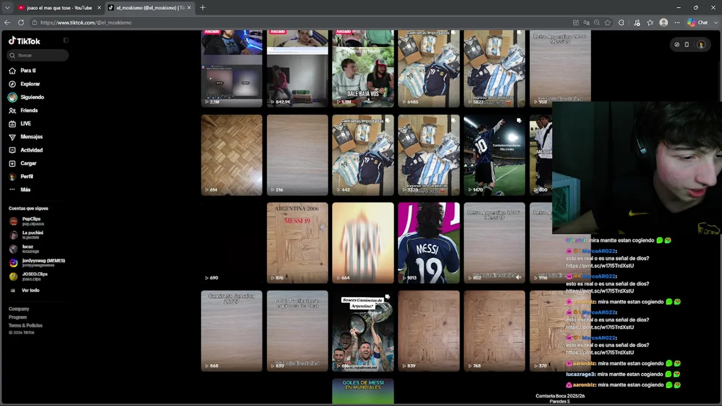
Task: Open the GOLES DE MESSI EN MUNDIALES video
Action: pos(363,391)
